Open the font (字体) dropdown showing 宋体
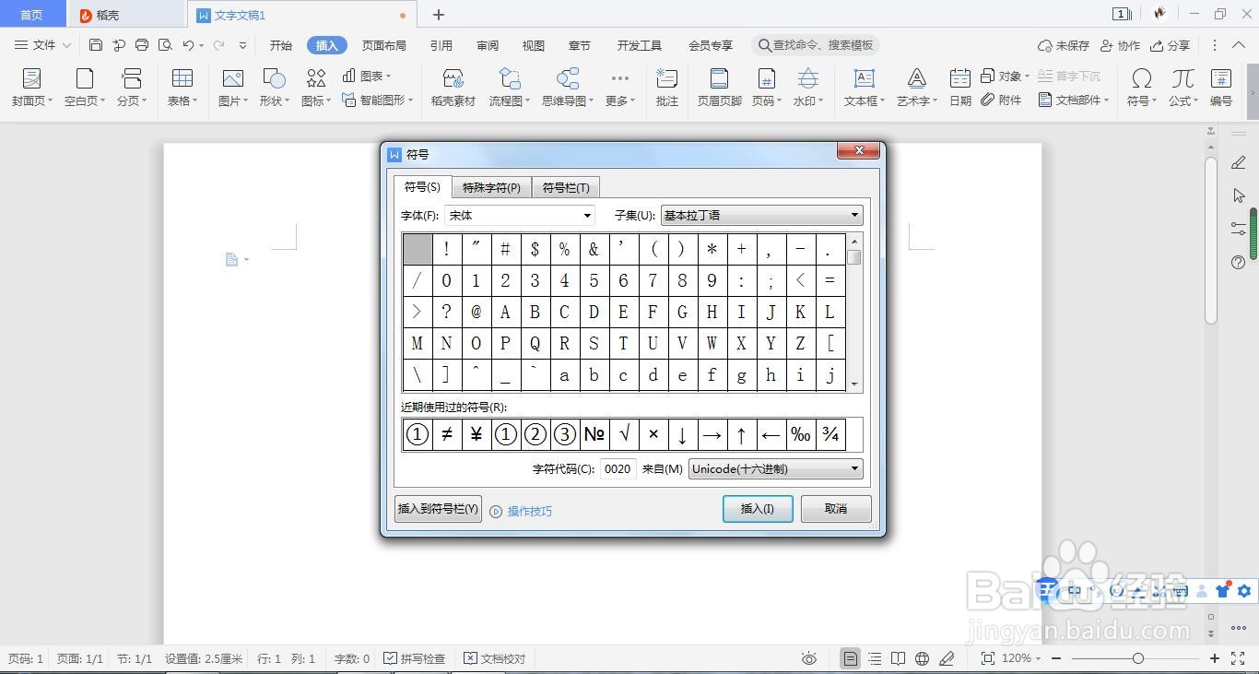 tap(587, 215)
